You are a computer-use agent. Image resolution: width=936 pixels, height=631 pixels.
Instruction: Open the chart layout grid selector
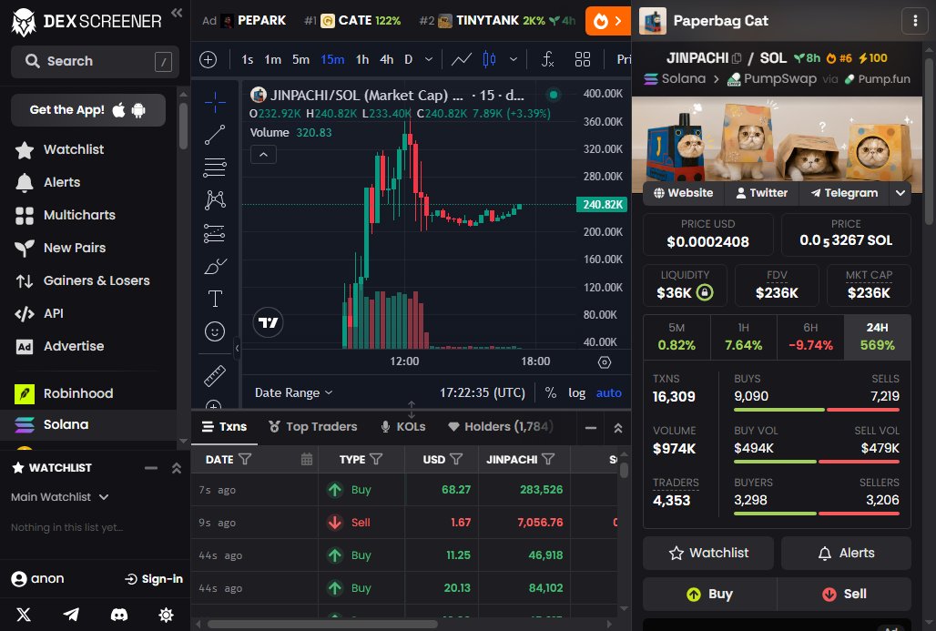tap(582, 60)
